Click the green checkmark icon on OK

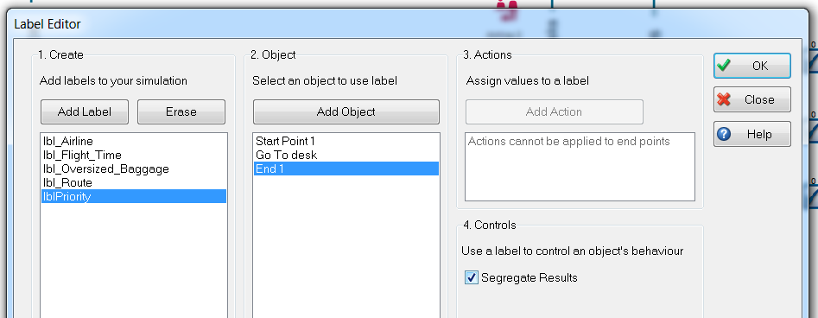(723, 66)
